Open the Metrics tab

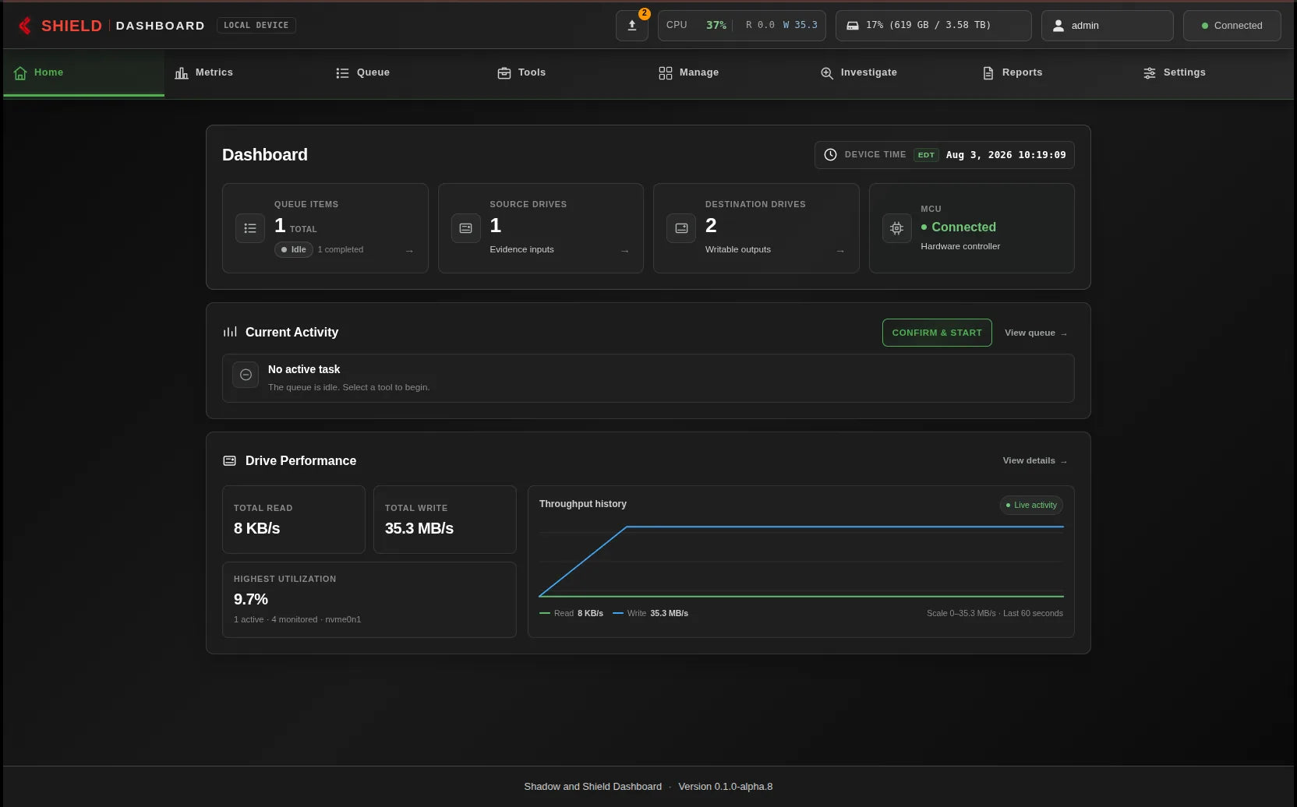pos(245,72)
